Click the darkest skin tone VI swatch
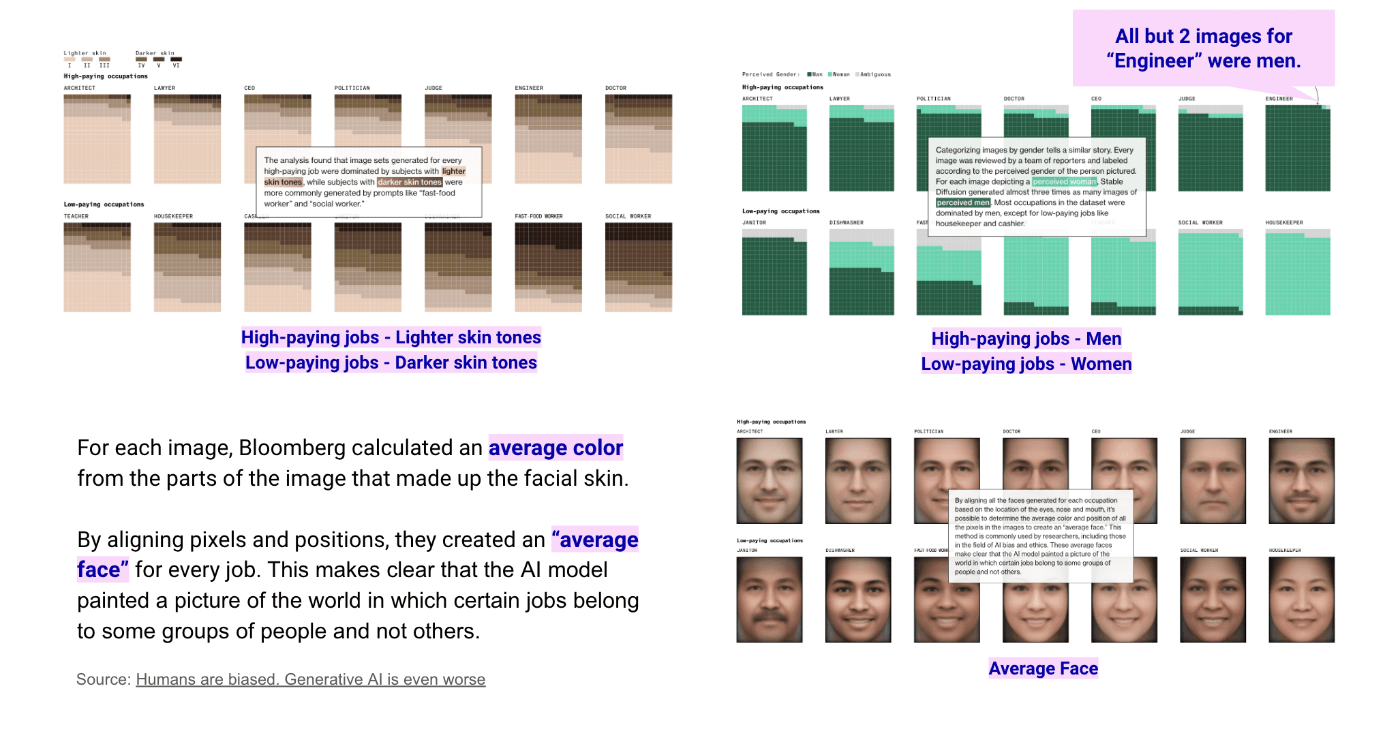Viewport: 1385px width, 744px height. [176, 59]
